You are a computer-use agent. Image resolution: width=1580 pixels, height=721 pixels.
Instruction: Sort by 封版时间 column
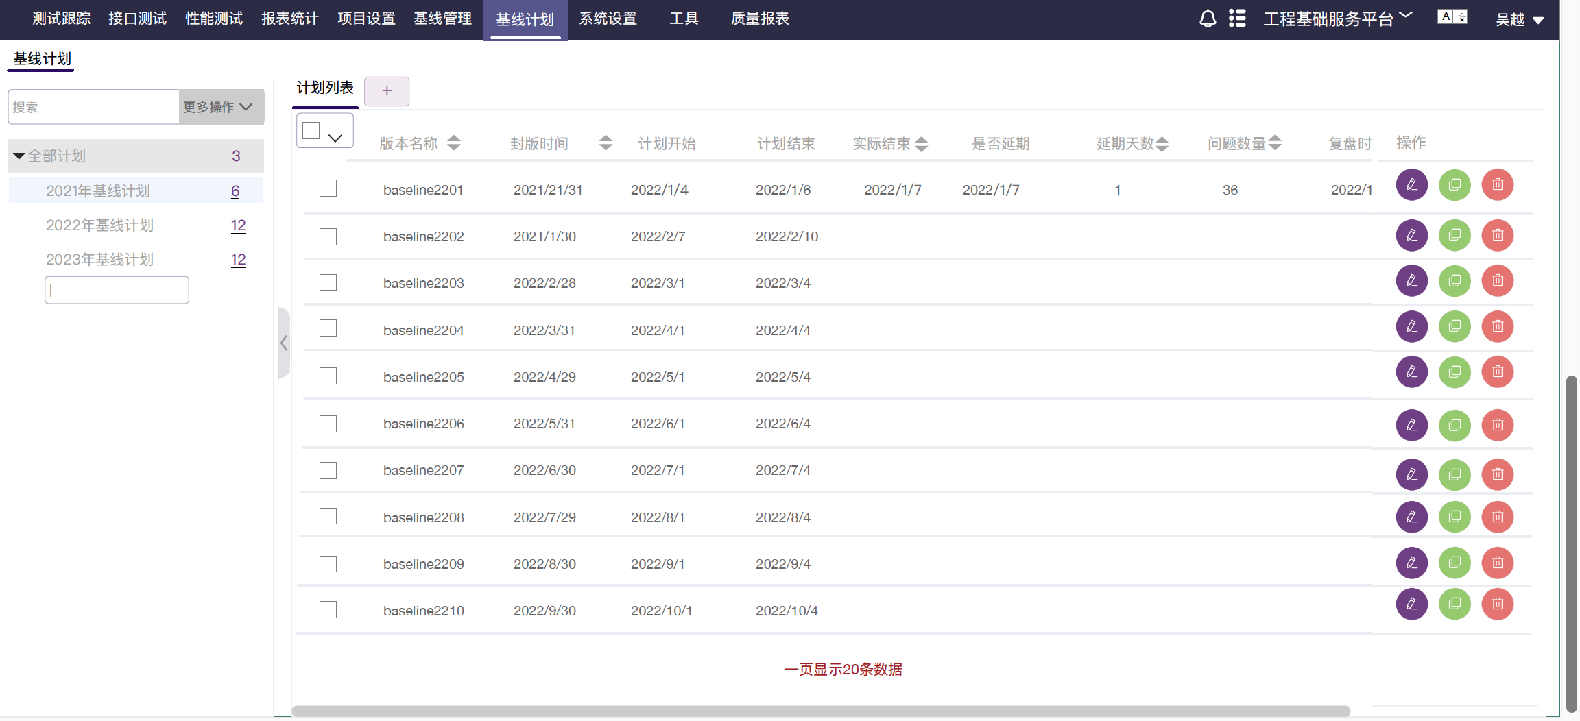pos(606,143)
